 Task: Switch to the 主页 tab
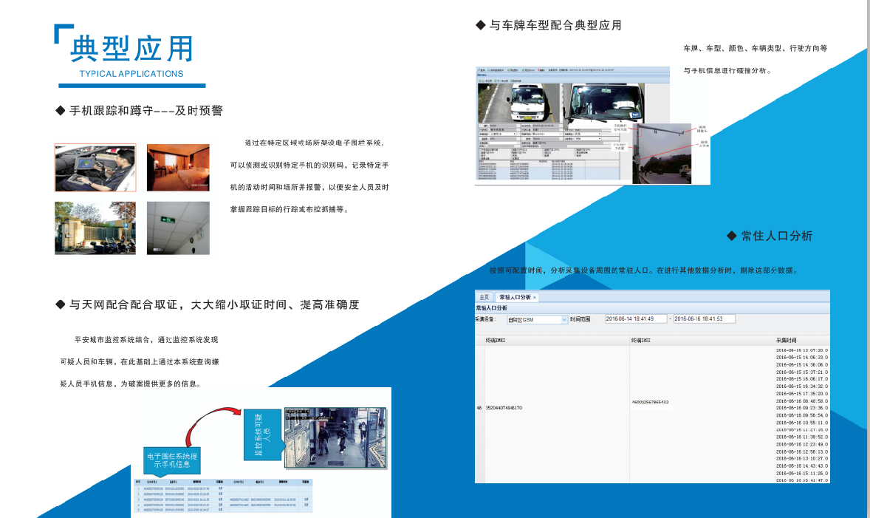tap(484, 297)
